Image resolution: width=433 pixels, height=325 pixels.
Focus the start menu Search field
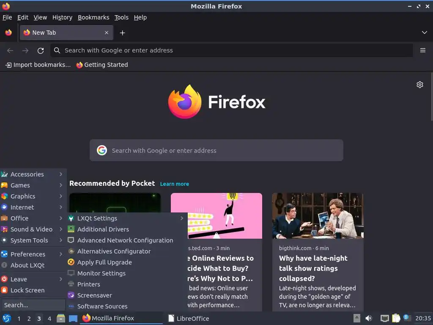click(33, 305)
